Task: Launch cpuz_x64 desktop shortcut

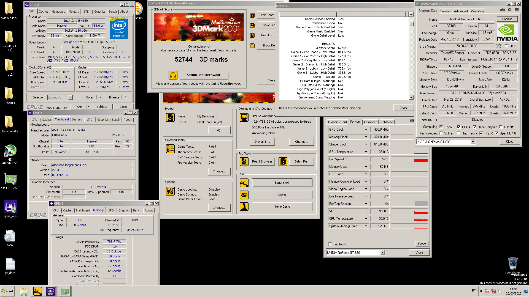Action: 10,209
